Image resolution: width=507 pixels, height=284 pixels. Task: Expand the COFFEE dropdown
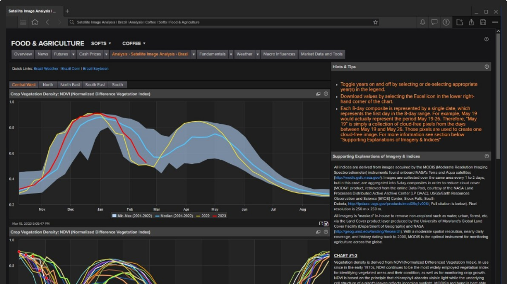[134, 44]
